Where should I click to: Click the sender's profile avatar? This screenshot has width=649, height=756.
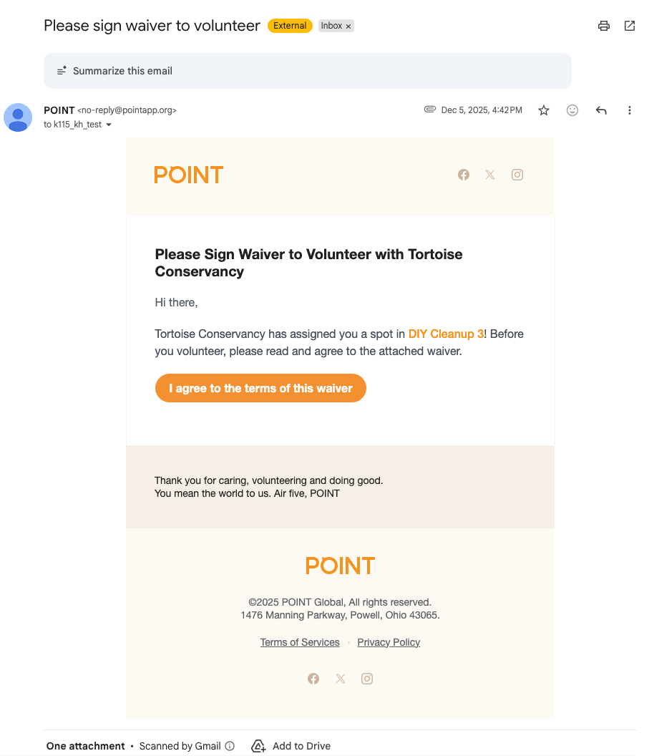18,117
